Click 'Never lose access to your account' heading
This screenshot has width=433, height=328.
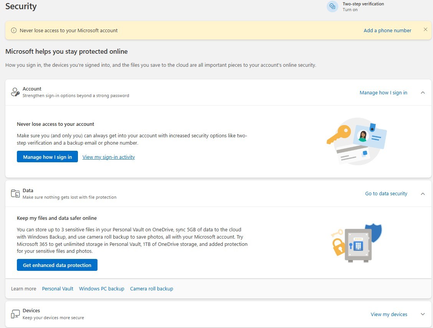tap(56, 124)
